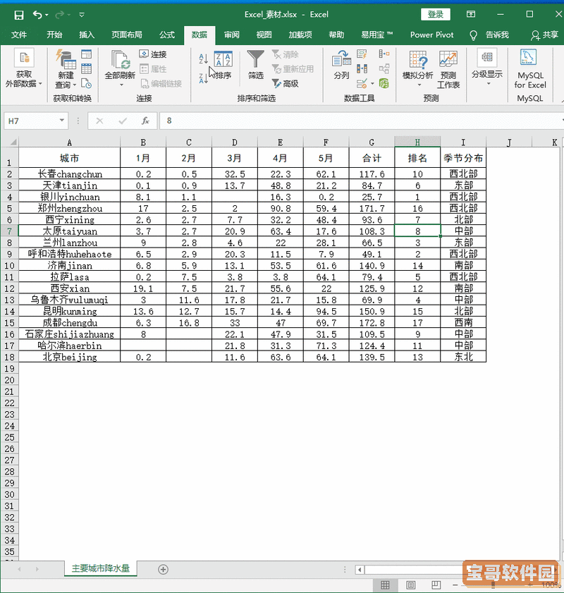Click the 预测工作表 forecast sheet icon

[x=448, y=69]
